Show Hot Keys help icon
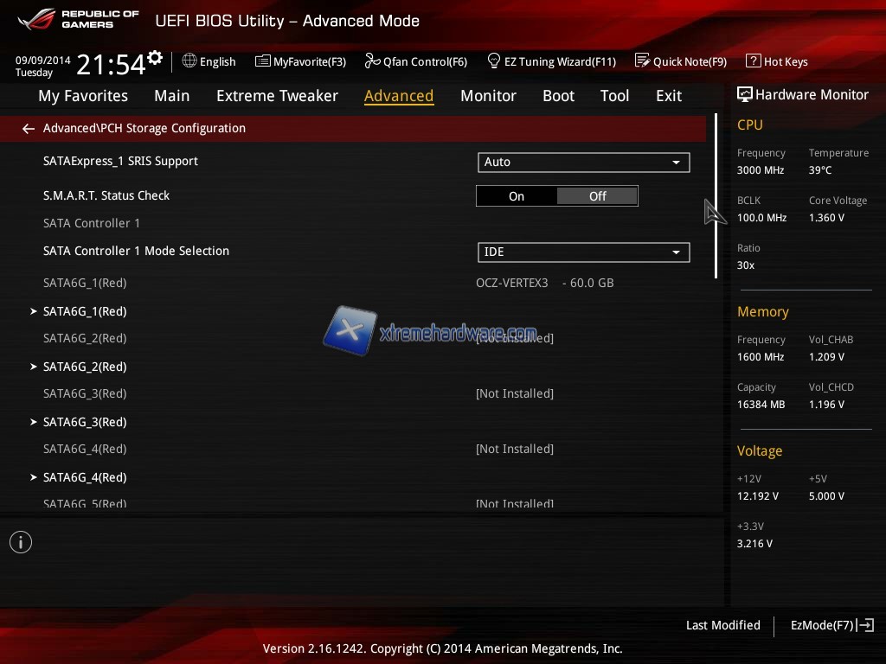 click(753, 61)
